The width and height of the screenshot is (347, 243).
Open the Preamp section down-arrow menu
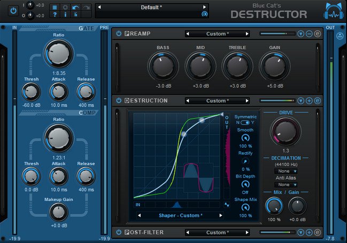300,34
